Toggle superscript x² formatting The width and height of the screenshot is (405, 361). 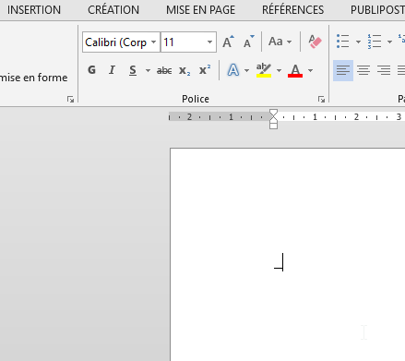205,70
